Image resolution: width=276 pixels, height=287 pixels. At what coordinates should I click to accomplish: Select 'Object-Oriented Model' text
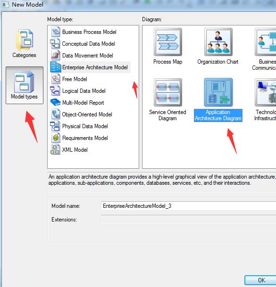(87, 115)
